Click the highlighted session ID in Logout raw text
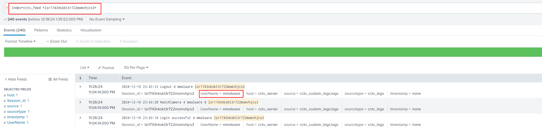Image resolution: width=542 pixels, height=128 pixels. click(220, 87)
